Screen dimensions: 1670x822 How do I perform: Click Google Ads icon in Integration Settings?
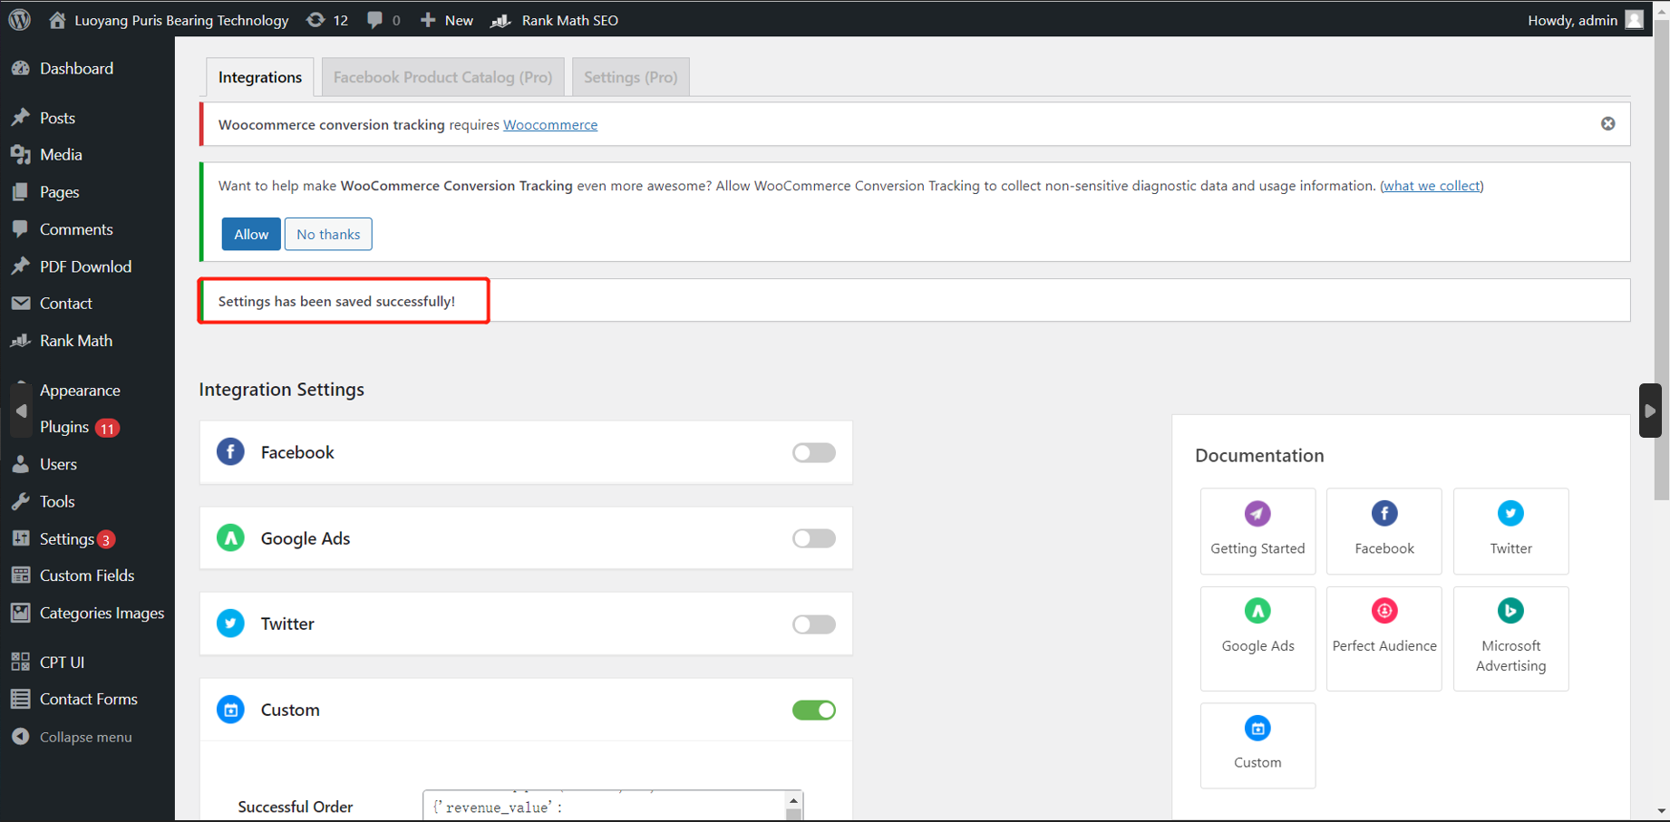pyautogui.click(x=230, y=537)
